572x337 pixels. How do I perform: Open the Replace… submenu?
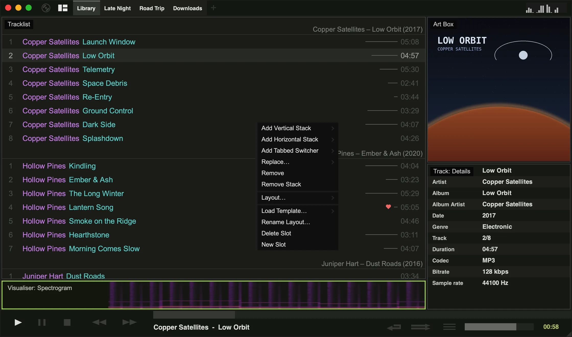[298, 162]
